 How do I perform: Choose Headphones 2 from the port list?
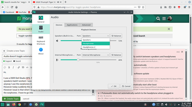(96, 47)
